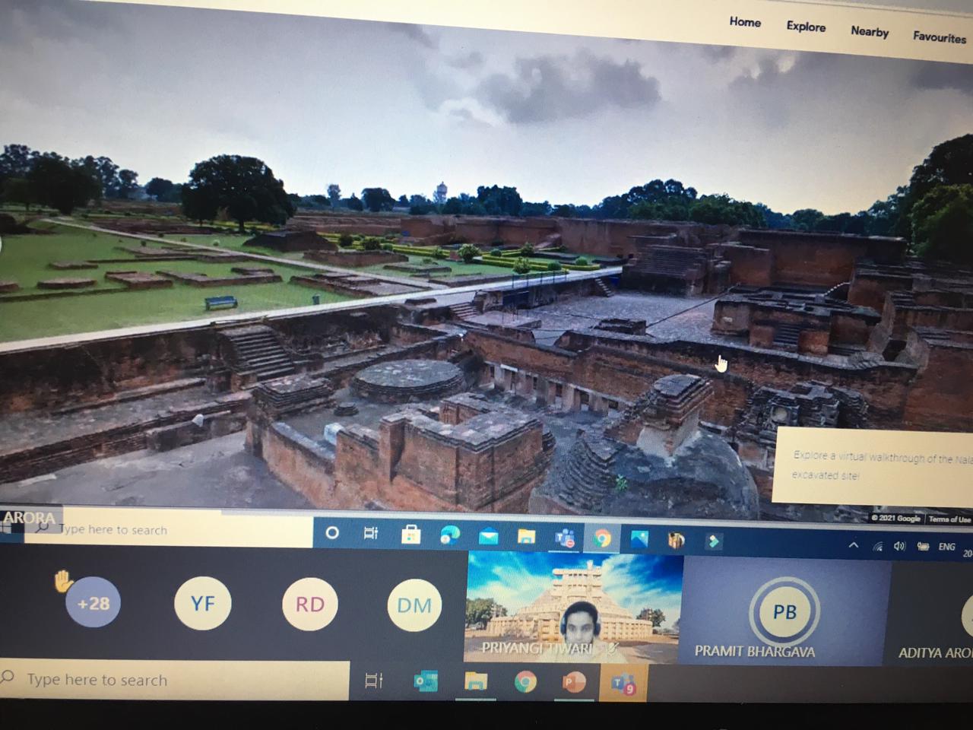Select the Nearby menu item
973x730 pixels.
click(870, 31)
